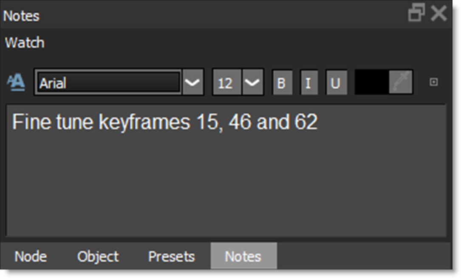Click the Watch label
Screen dimensions: 461x278
coord(24,43)
